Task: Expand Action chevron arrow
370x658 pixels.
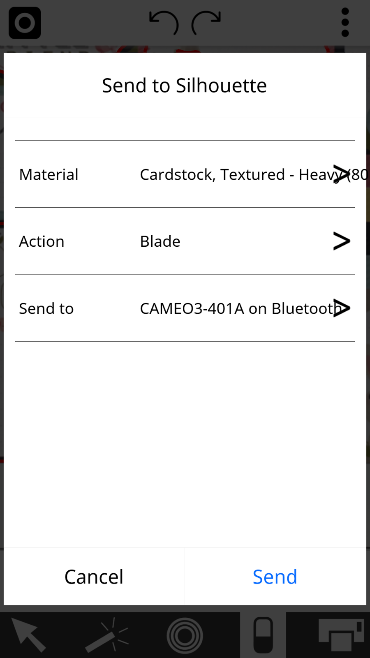Action: click(x=341, y=241)
